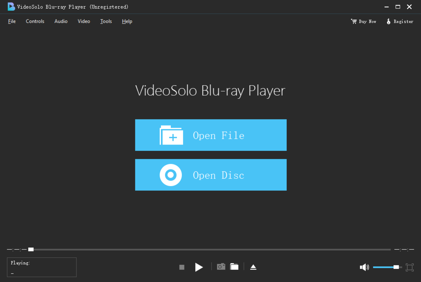Image resolution: width=421 pixels, height=282 pixels.
Task: Open the Video menu
Action: coord(84,21)
